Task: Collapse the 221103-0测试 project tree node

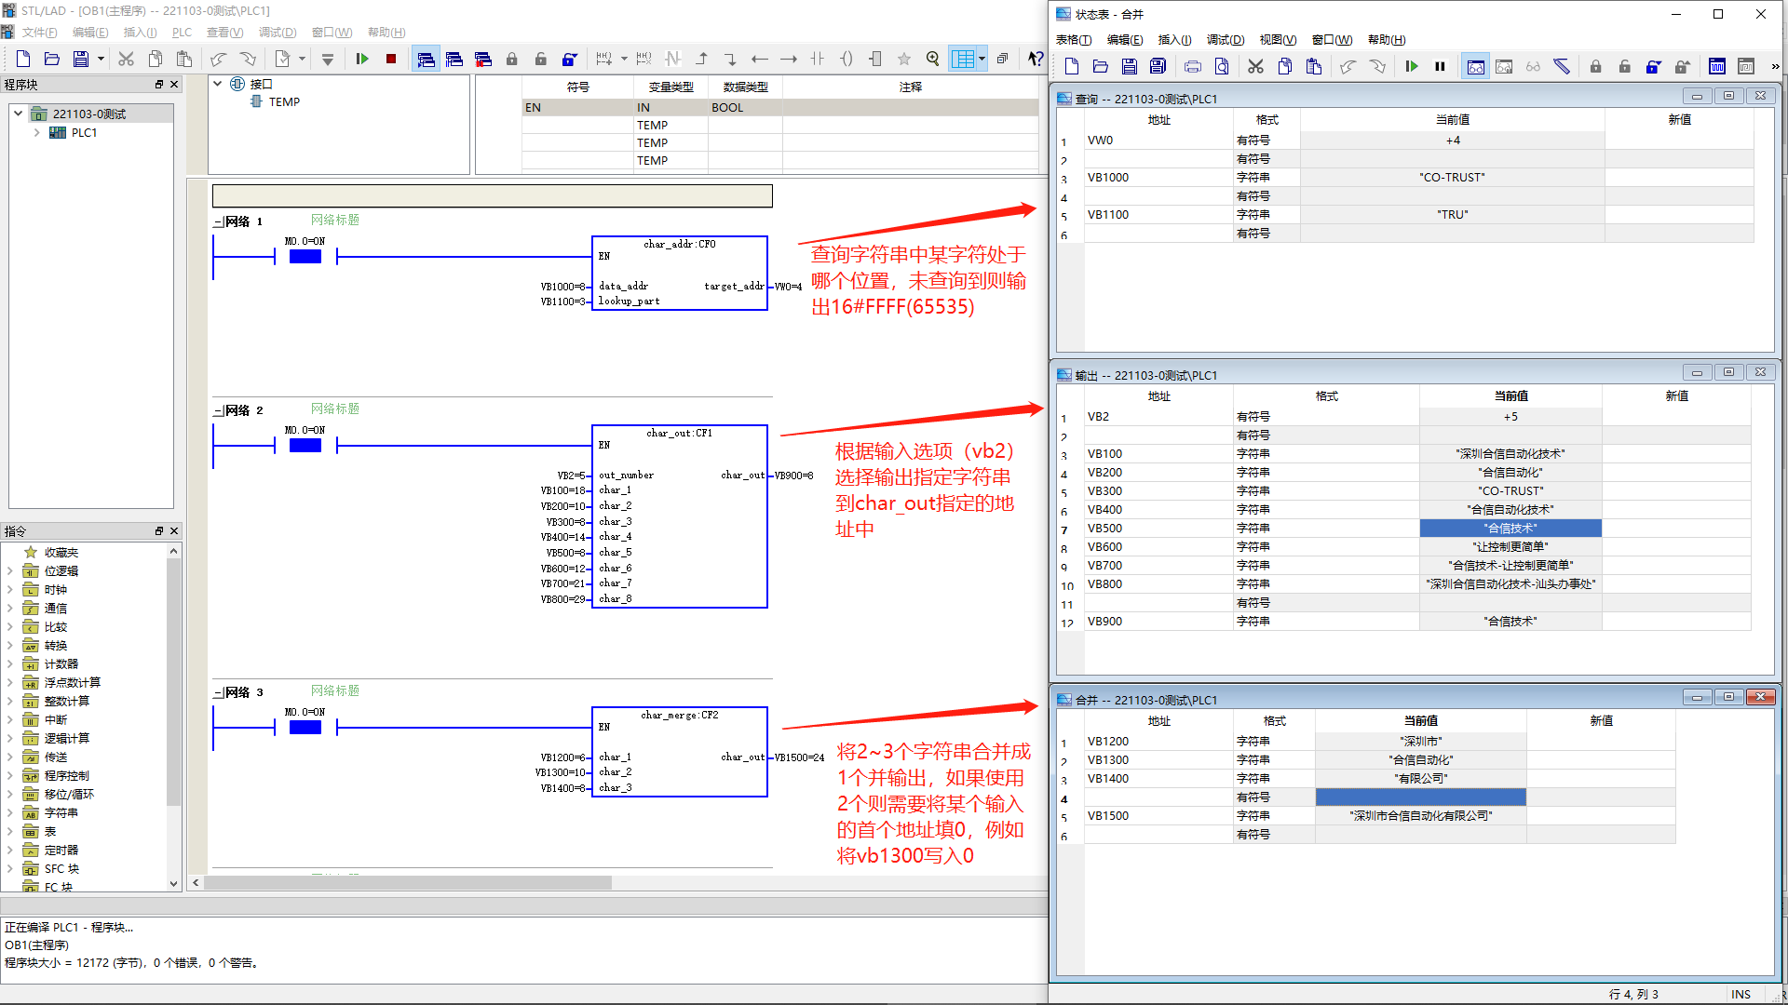Action: click(18, 114)
